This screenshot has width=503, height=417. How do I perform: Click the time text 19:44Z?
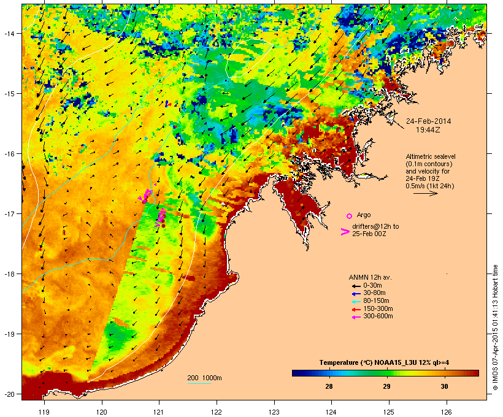(x=428, y=130)
